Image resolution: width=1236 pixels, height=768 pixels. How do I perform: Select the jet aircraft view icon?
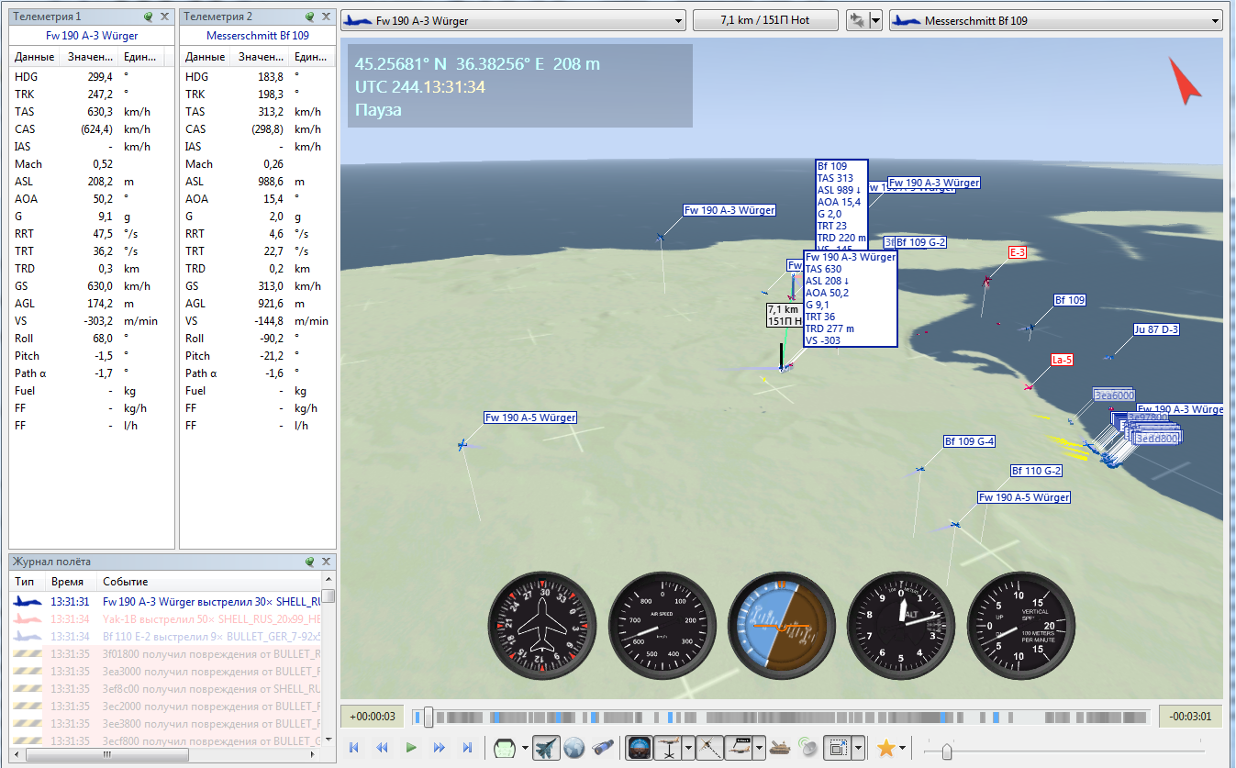[x=546, y=748]
